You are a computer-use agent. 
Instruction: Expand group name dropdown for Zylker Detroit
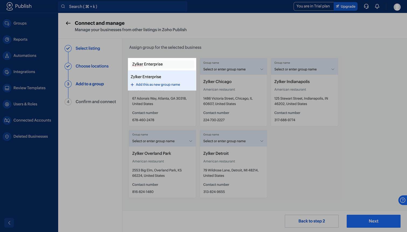pyautogui.click(x=261, y=141)
